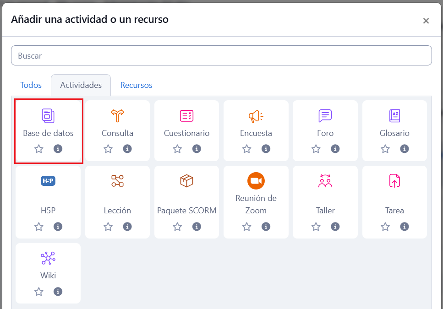Pick the Paquete SCORM box icon
This screenshot has height=309, width=443.
point(186,181)
